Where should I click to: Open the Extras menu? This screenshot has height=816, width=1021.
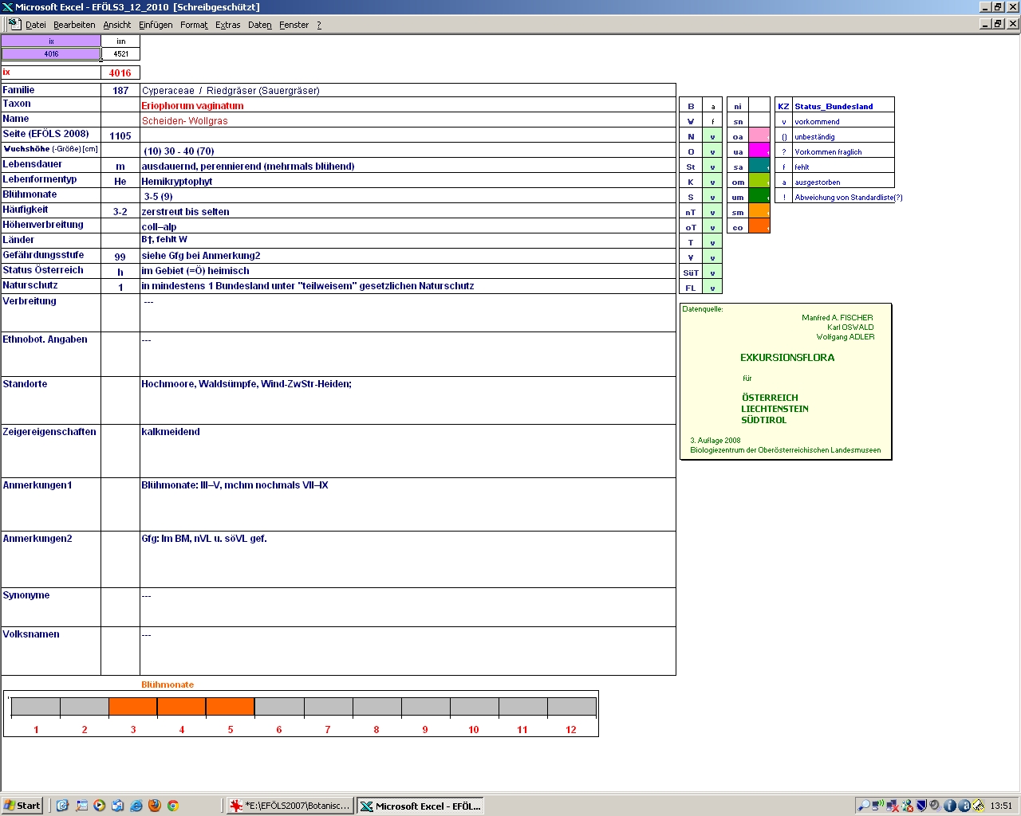point(227,25)
